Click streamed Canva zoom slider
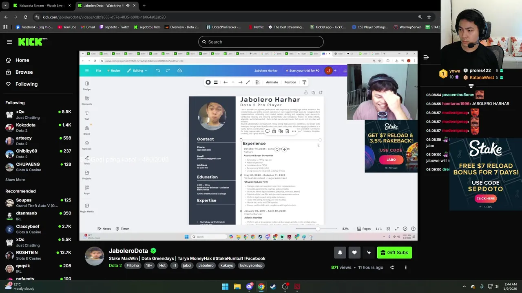 click(x=317, y=229)
